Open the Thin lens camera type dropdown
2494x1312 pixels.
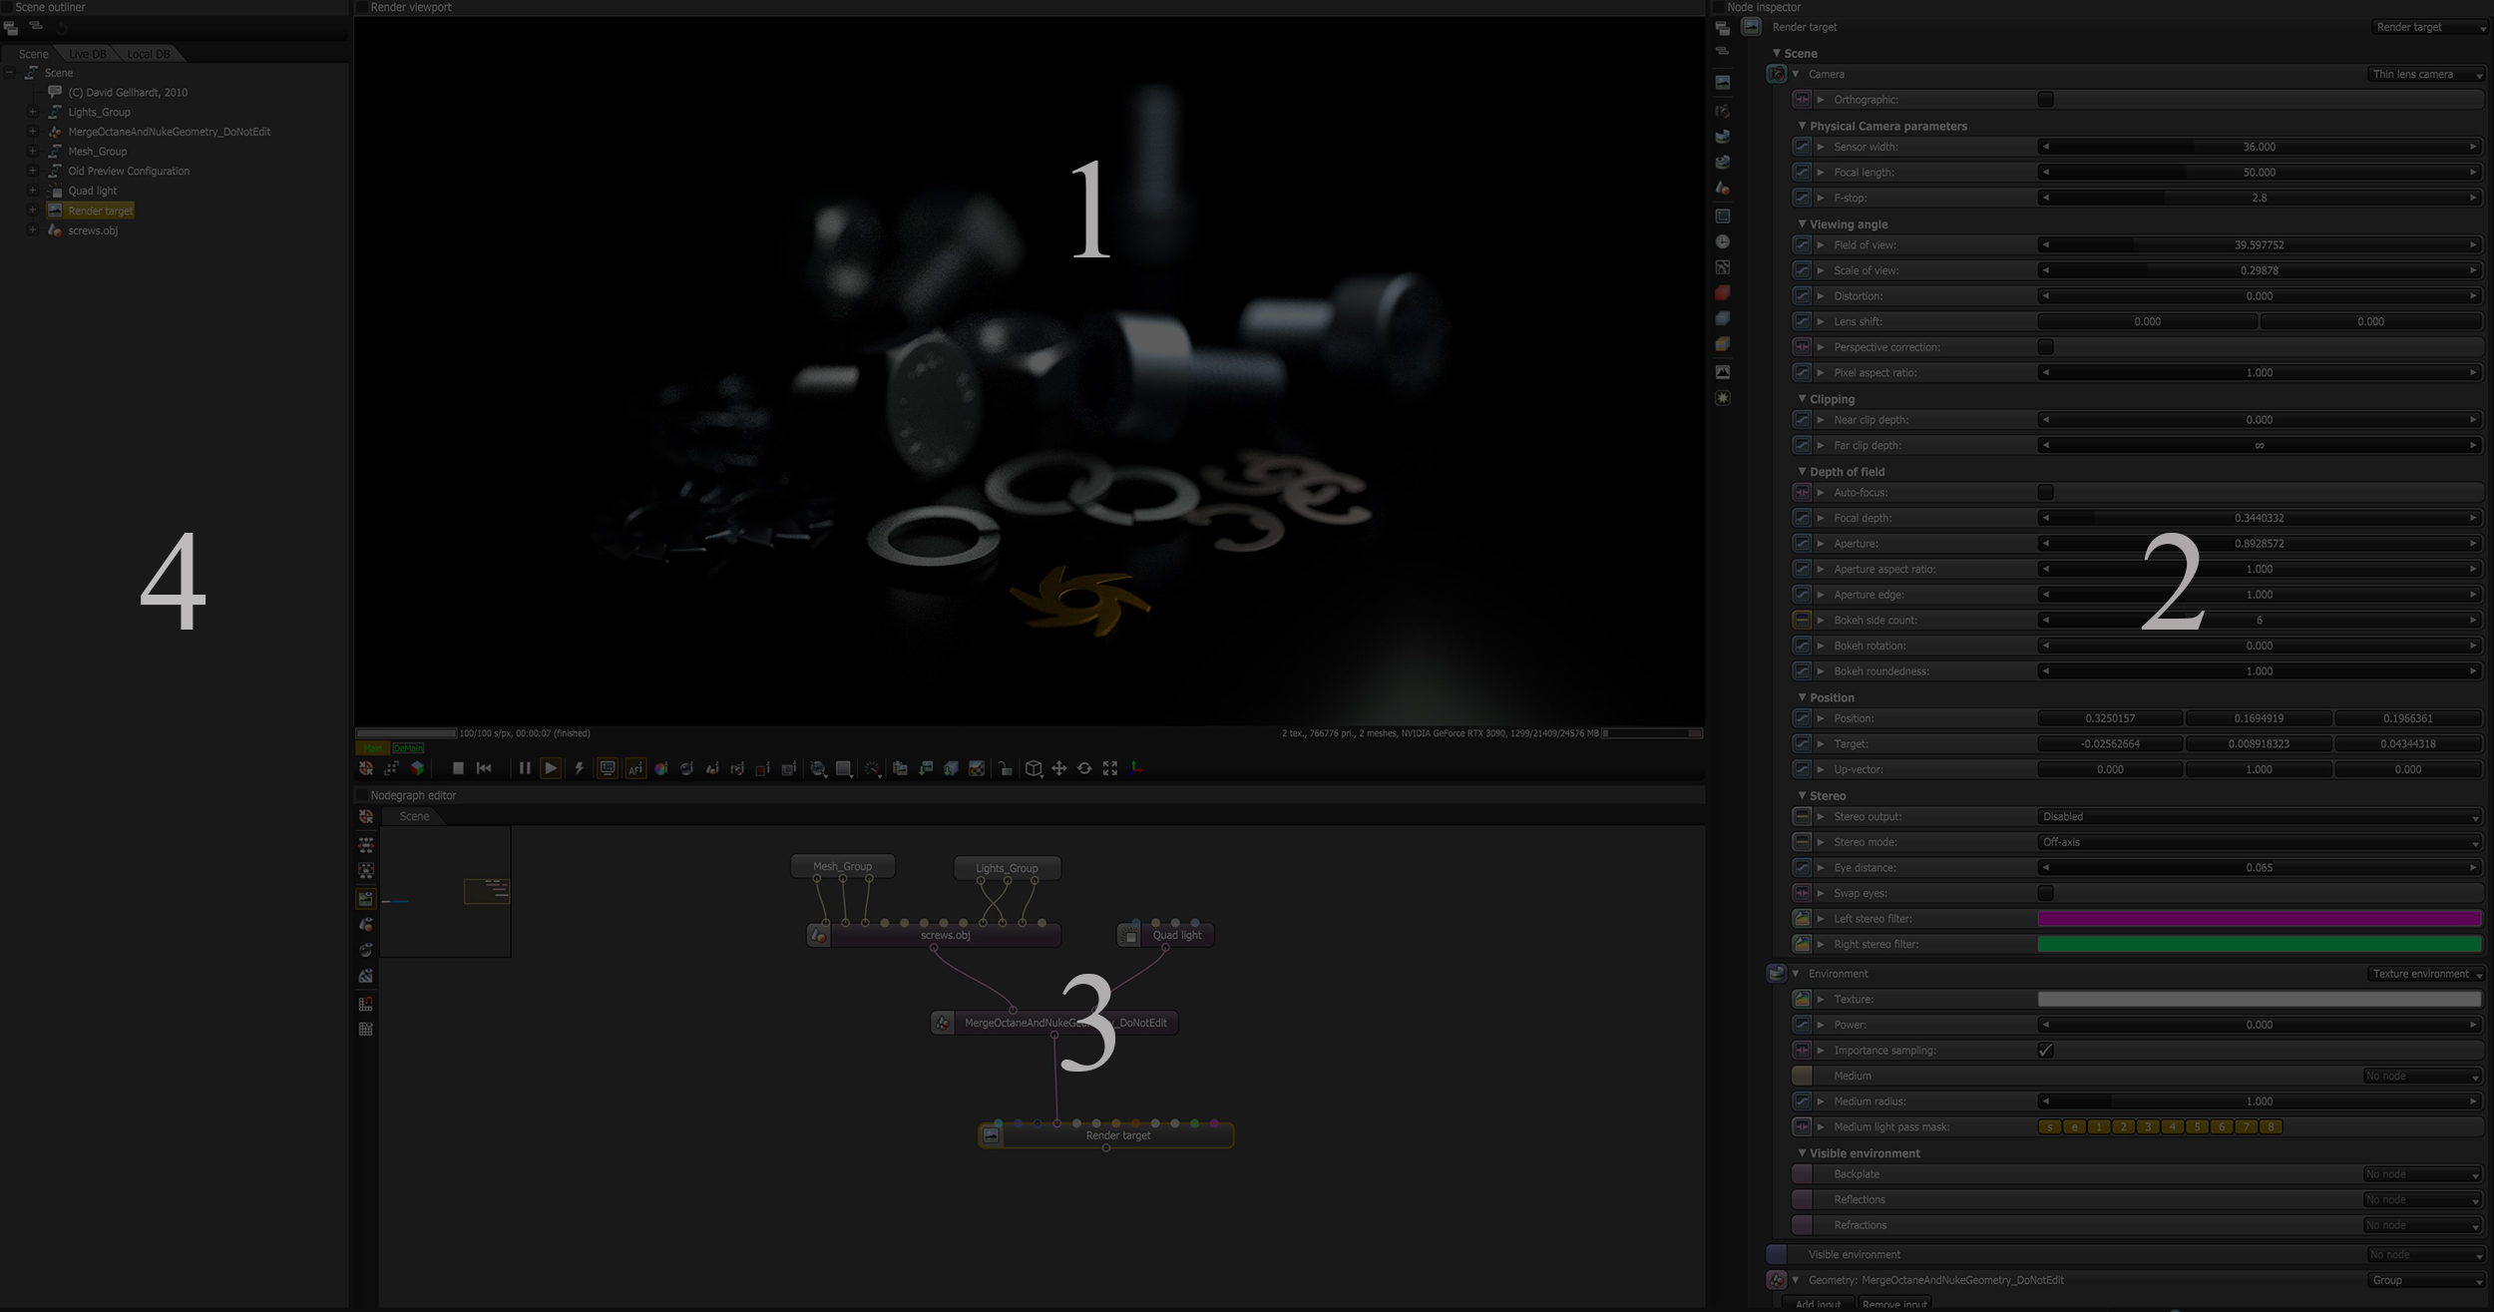point(2425,75)
